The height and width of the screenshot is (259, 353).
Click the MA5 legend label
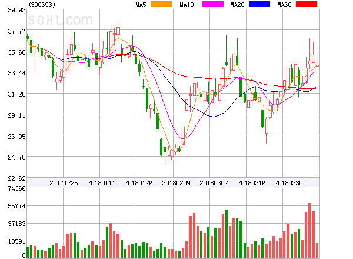(x=141, y=5)
